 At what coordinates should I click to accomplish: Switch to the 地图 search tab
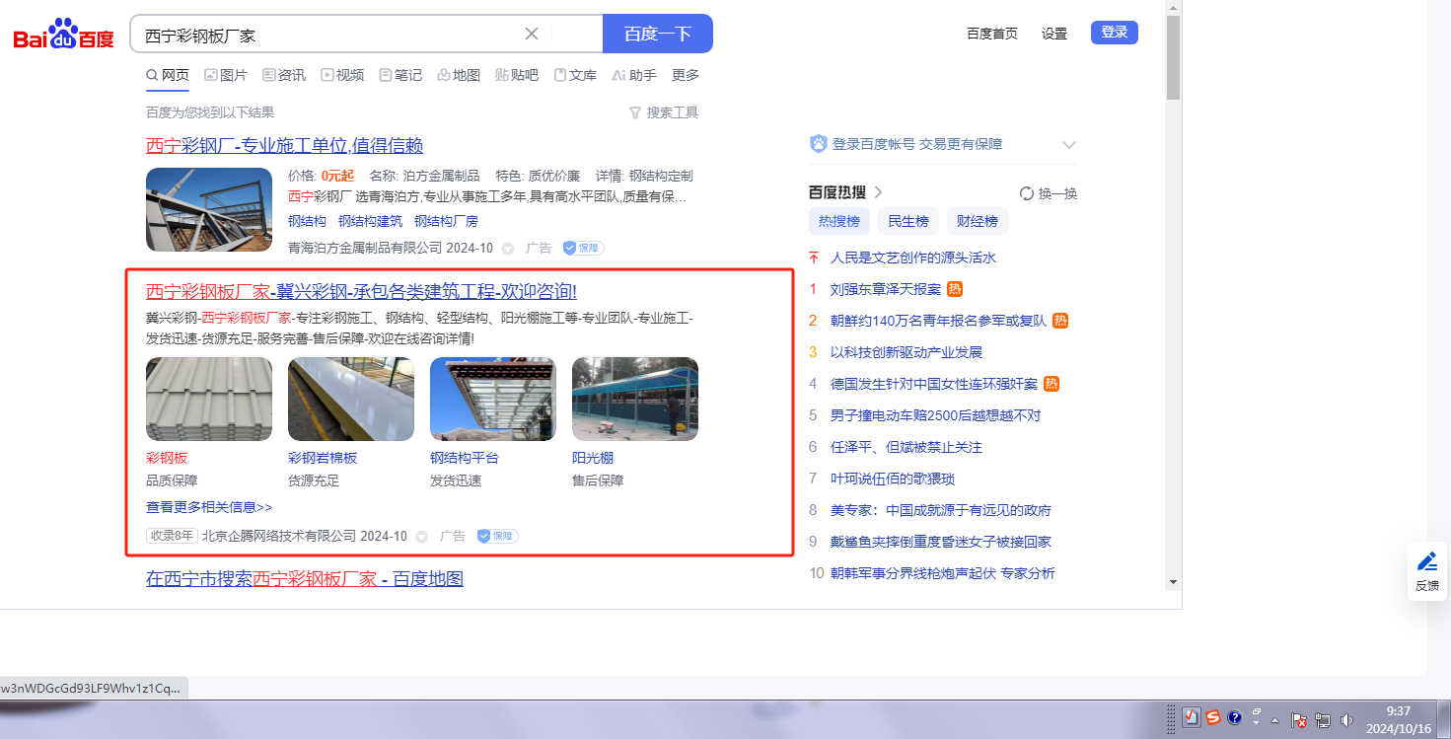point(459,75)
